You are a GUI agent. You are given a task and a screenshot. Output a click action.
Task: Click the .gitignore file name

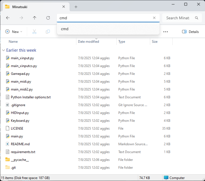click(18, 105)
